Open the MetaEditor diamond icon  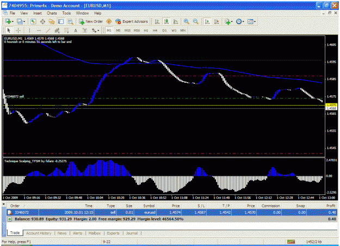[x=109, y=21]
